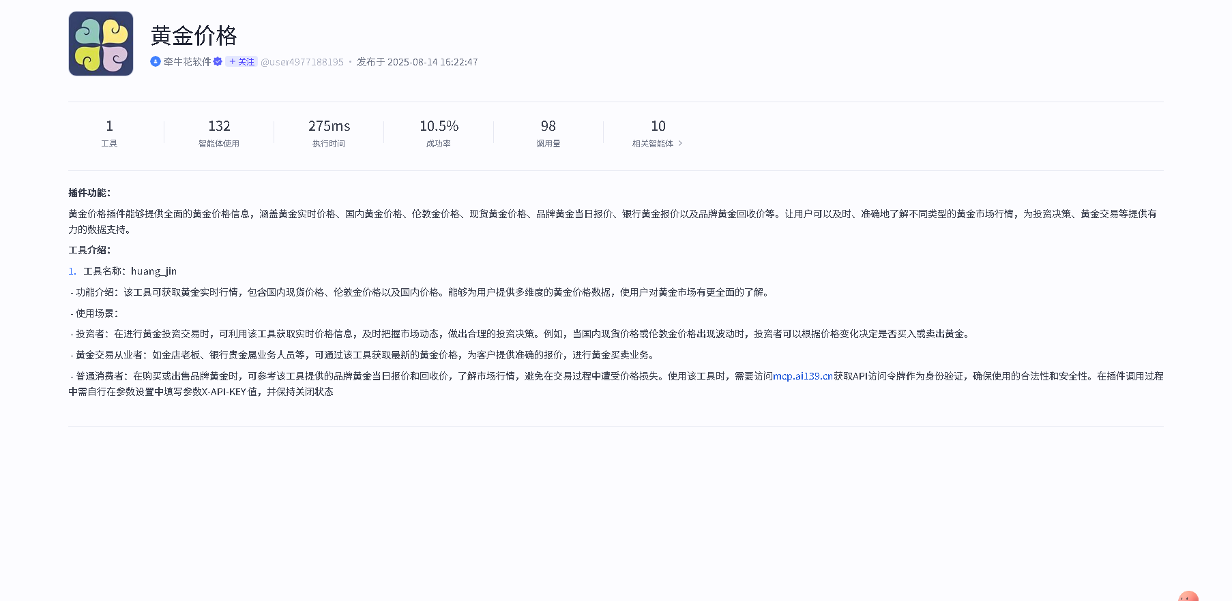Click the 投资者 usage scenario line

tap(521, 334)
